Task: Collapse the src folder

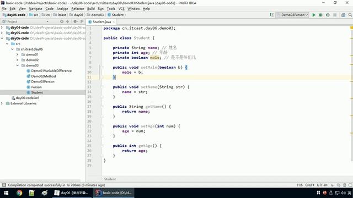Action: (x=7, y=44)
